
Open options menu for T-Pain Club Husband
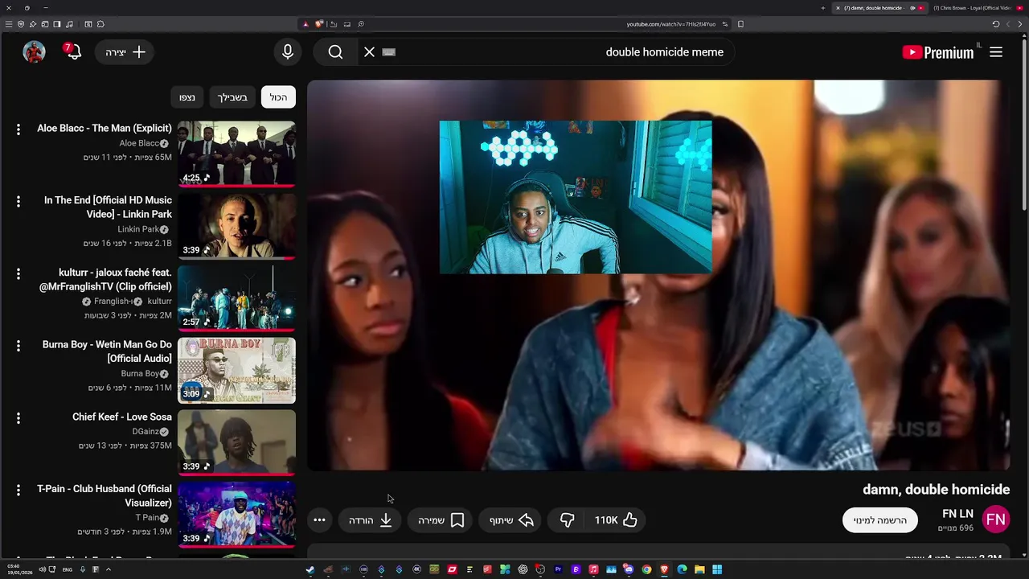point(18,490)
